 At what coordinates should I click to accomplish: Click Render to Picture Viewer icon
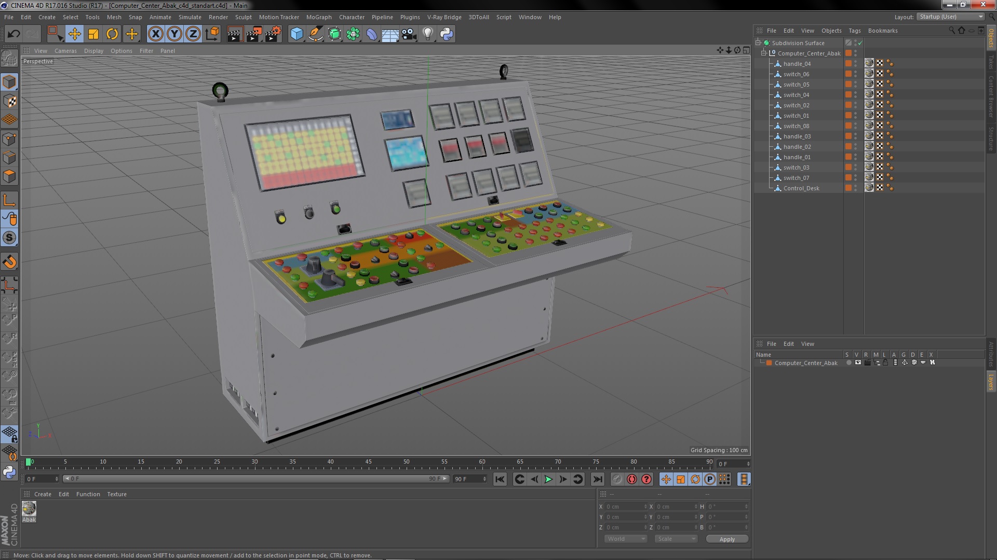point(253,34)
